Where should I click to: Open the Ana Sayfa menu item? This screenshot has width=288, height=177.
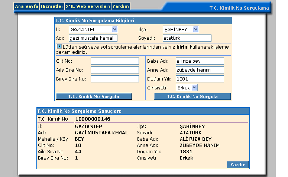[26, 7]
